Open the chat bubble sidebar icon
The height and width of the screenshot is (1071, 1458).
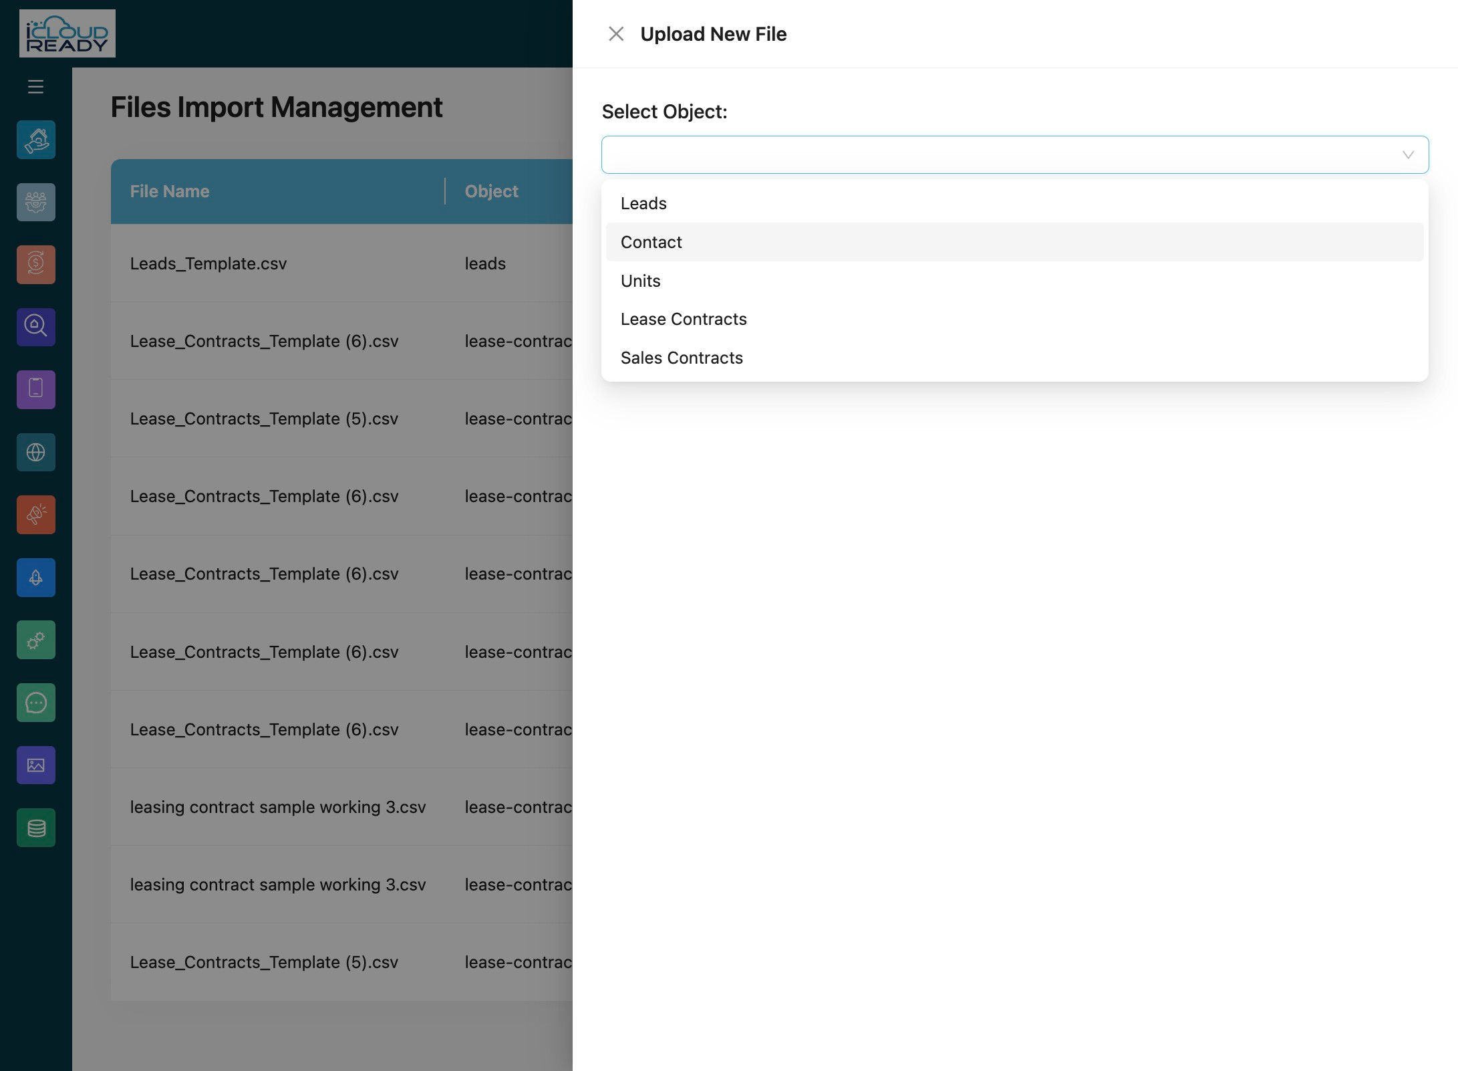(x=36, y=703)
